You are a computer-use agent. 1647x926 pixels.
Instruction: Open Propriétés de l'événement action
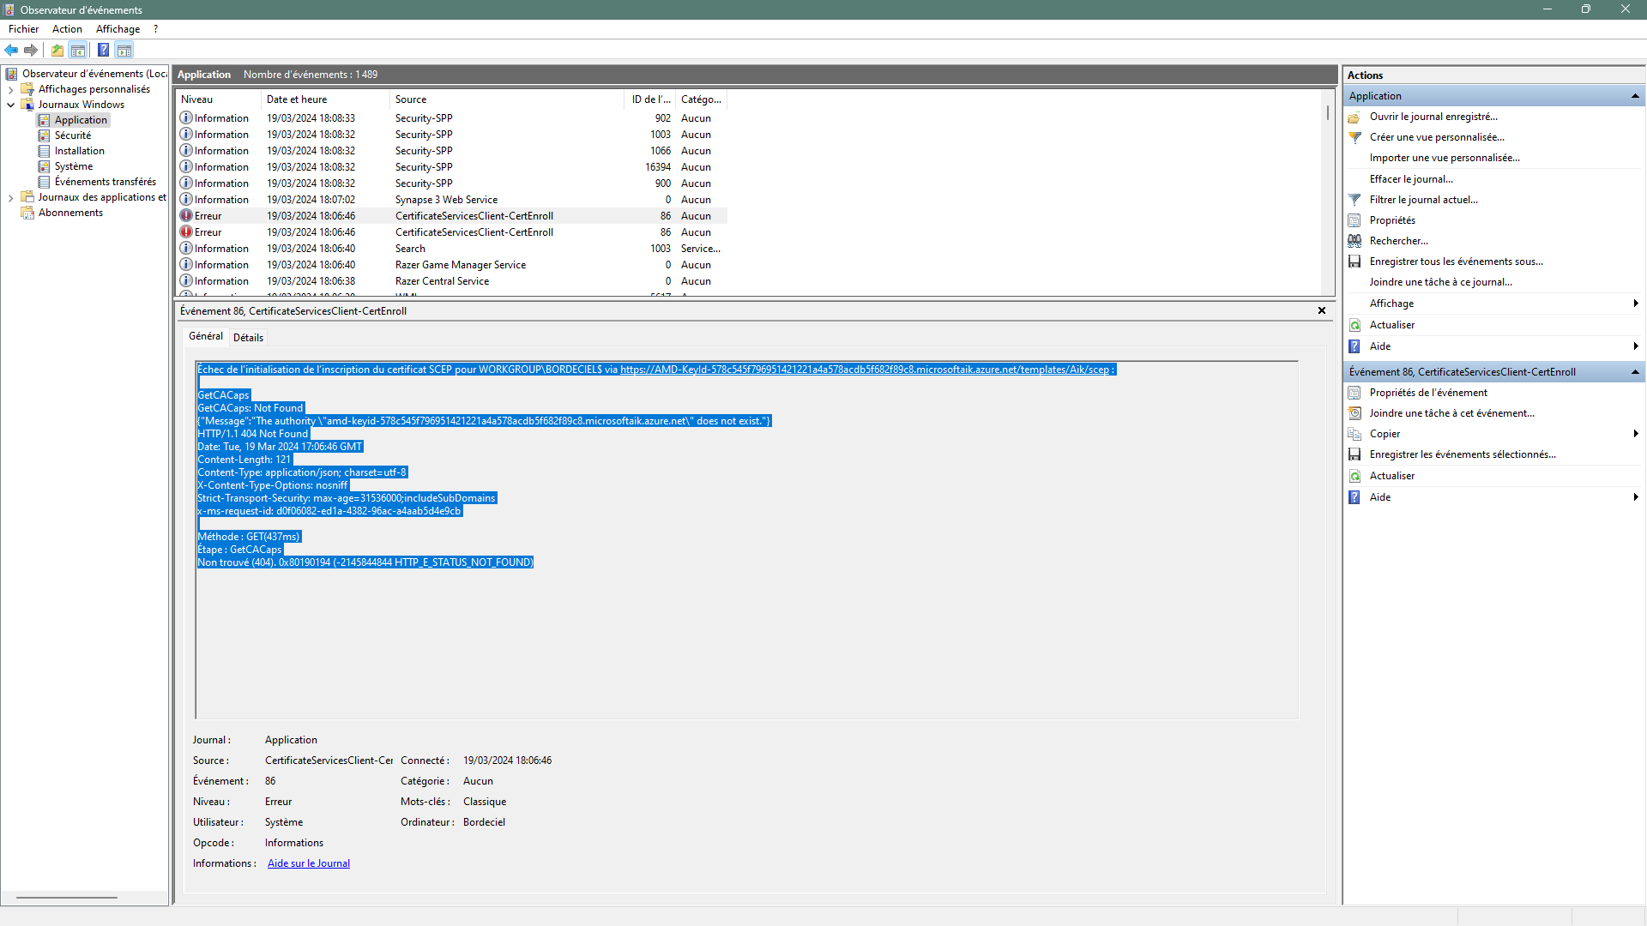pos(1427,393)
